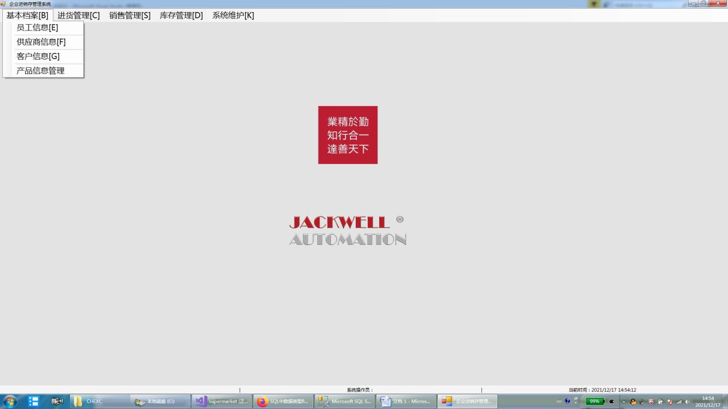The height and width of the screenshot is (409, 728).
Task: Close the 企业进销存管理系统 window
Action: click(x=717, y=3)
